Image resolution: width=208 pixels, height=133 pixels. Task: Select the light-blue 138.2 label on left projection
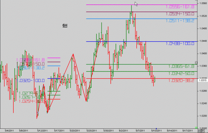click(x=30, y=68)
